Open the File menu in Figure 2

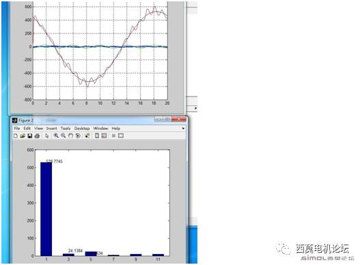(x=17, y=128)
